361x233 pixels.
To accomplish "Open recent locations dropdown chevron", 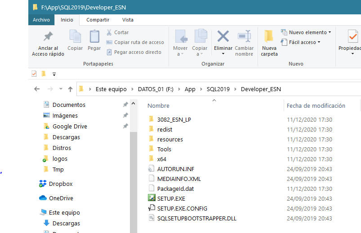I will click(61, 89).
